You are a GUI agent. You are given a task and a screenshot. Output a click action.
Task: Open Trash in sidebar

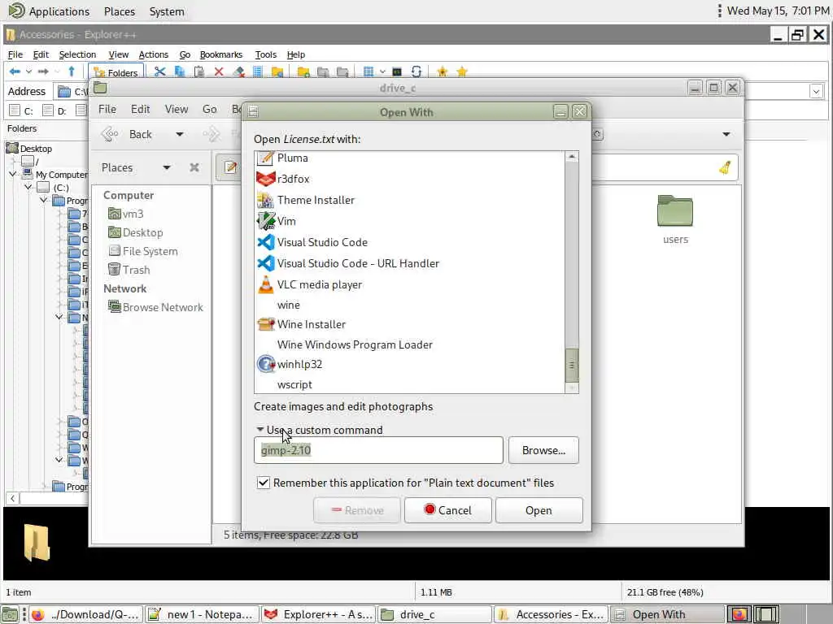click(129, 270)
